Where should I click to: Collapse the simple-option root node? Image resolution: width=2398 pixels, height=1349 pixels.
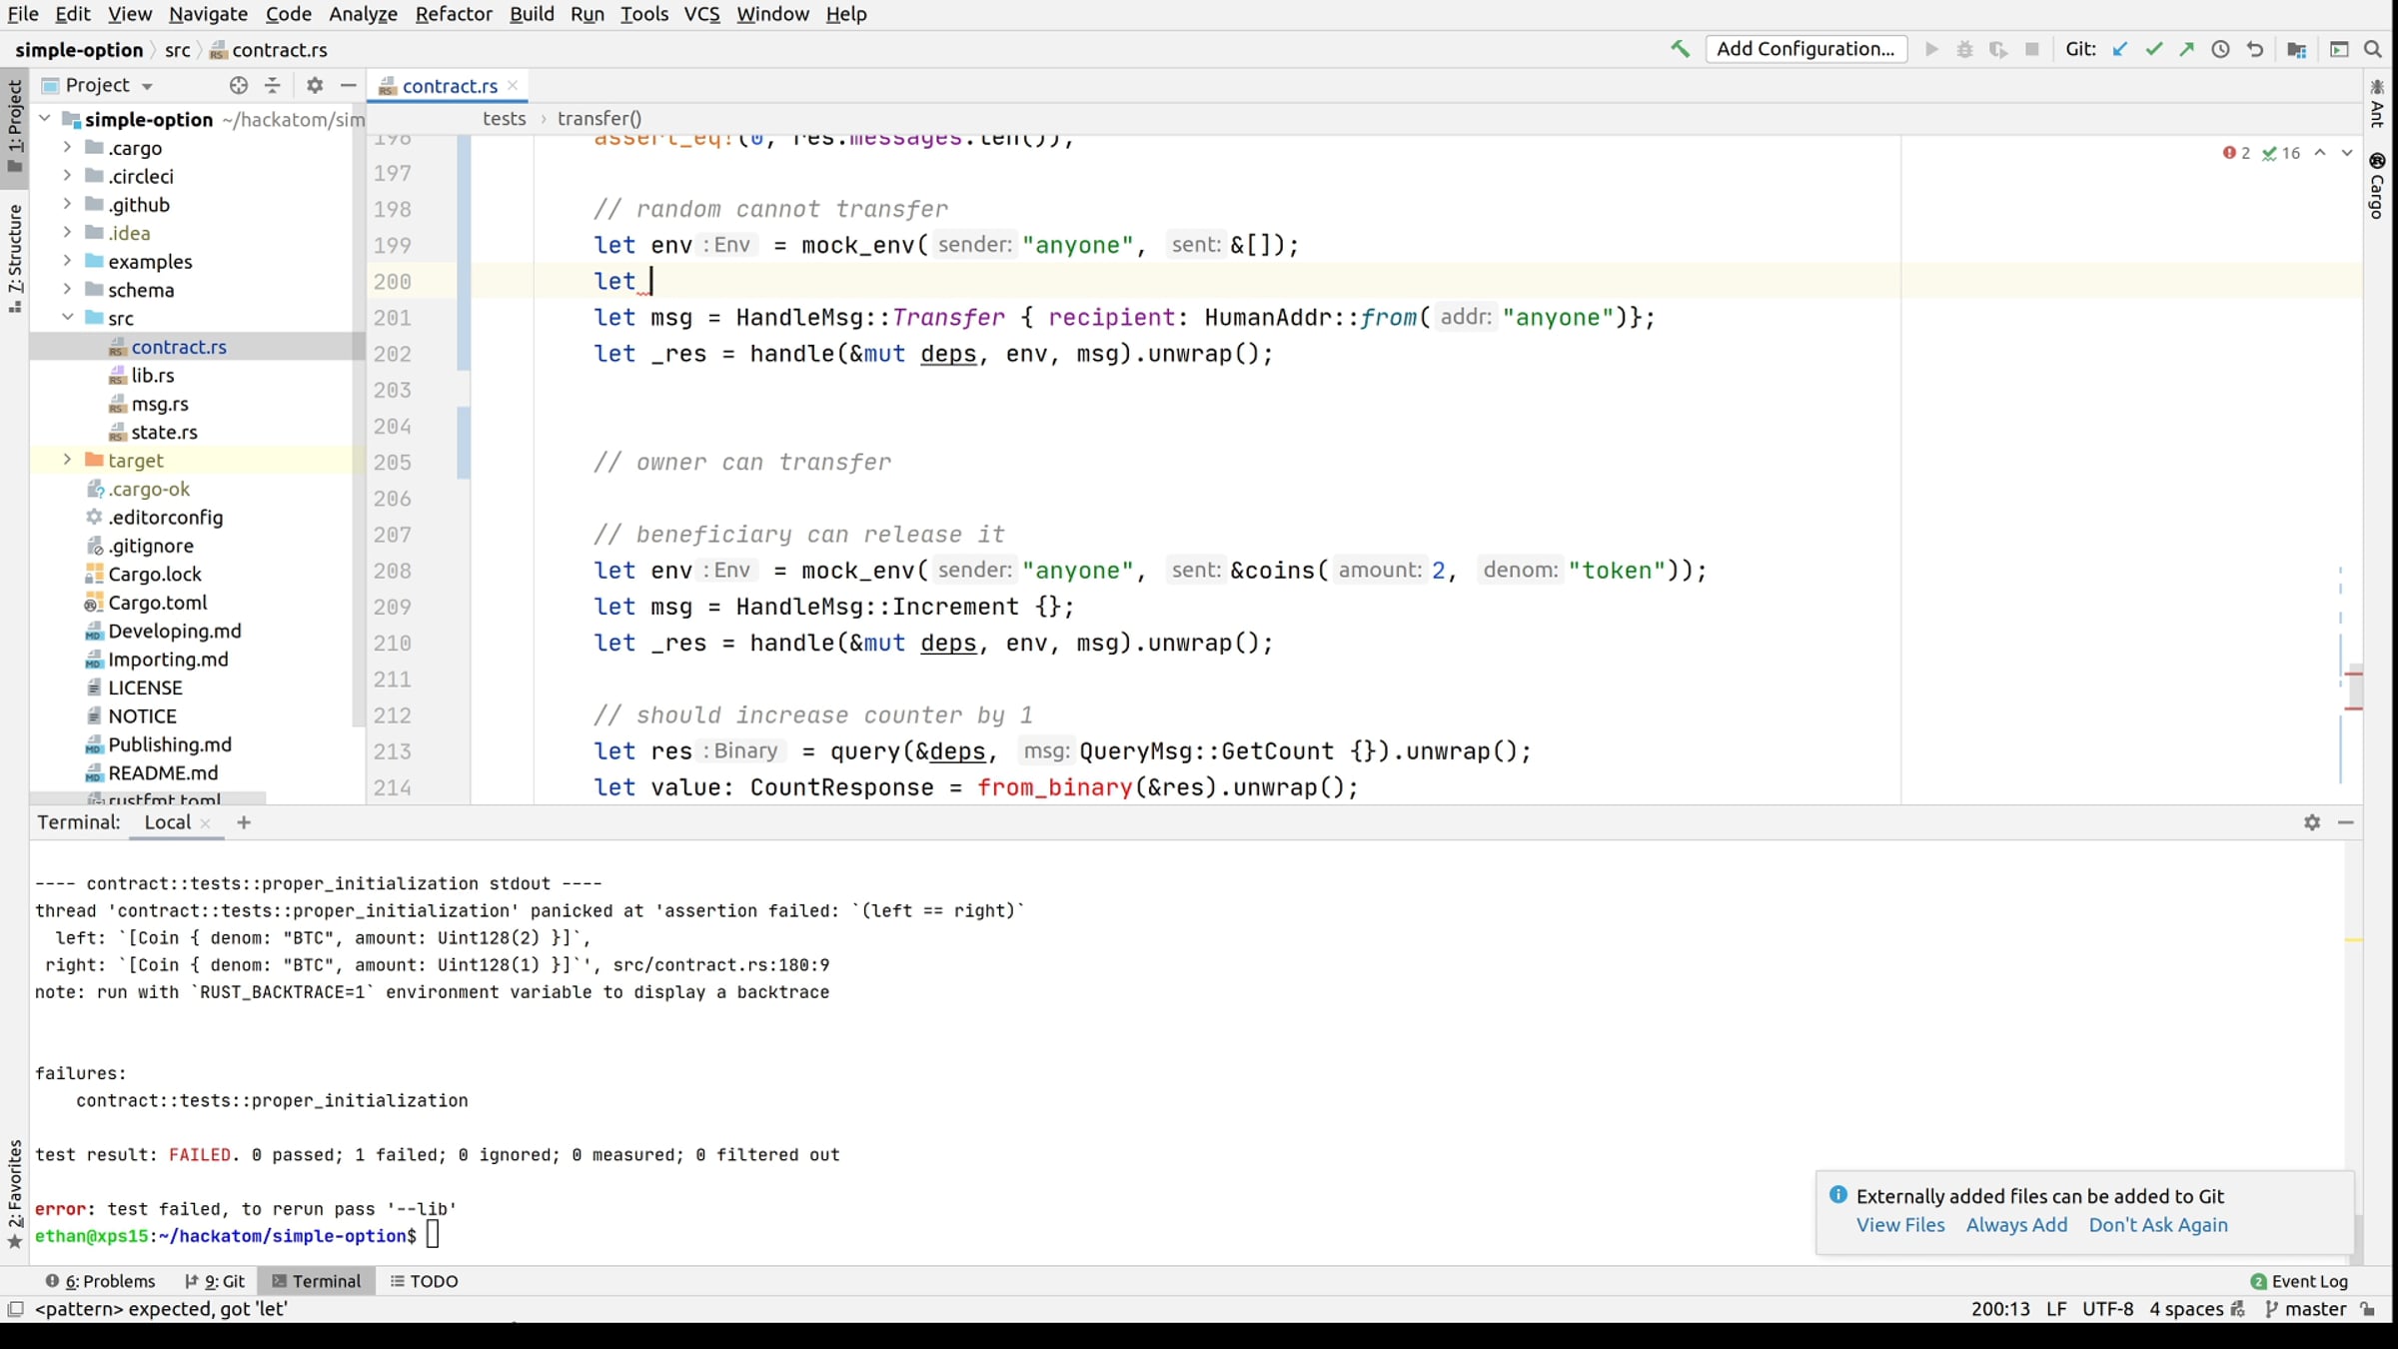(x=44, y=119)
